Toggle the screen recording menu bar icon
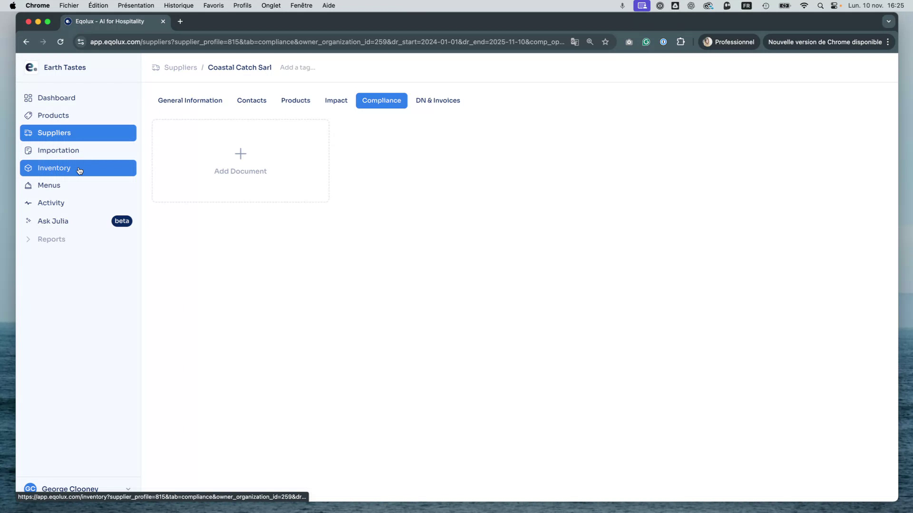 pos(641,6)
